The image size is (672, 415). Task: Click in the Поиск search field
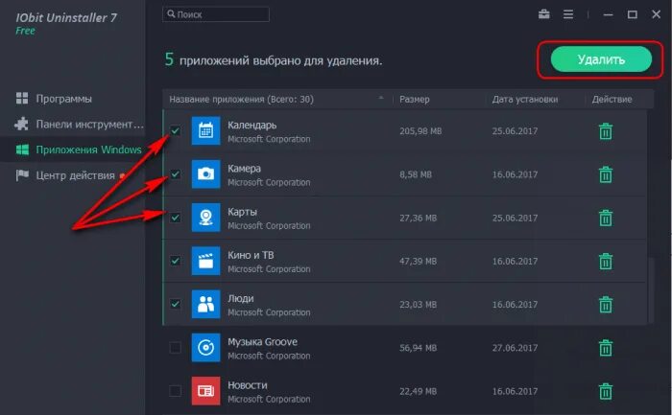(216, 14)
